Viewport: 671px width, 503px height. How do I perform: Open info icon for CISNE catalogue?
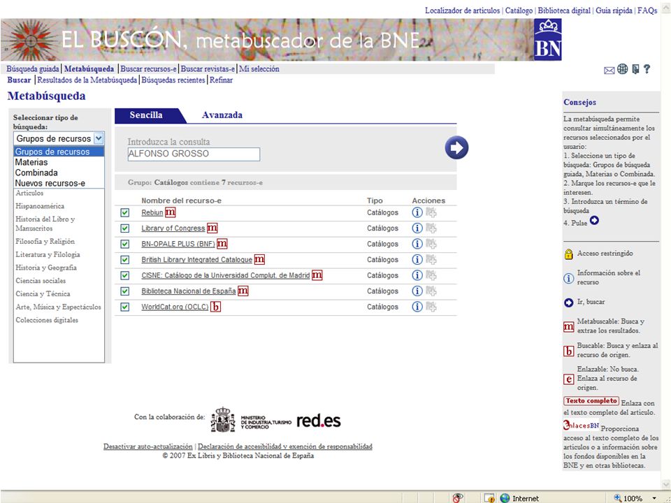417,275
